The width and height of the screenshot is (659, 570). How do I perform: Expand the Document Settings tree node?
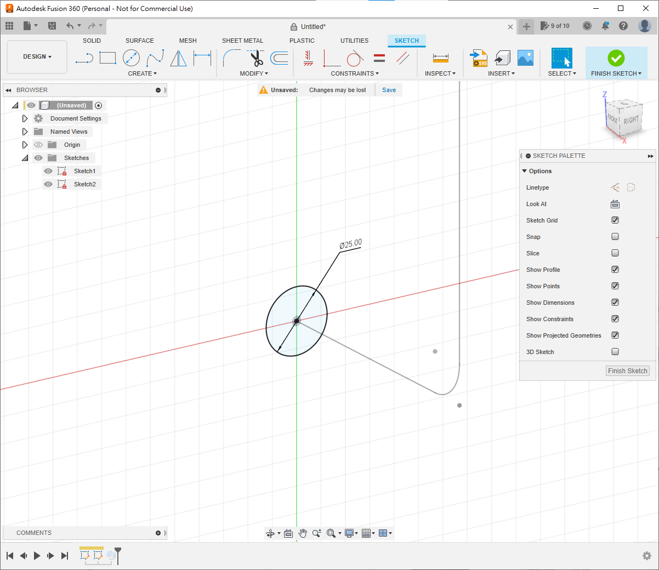pyautogui.click(x=25, y=118)
